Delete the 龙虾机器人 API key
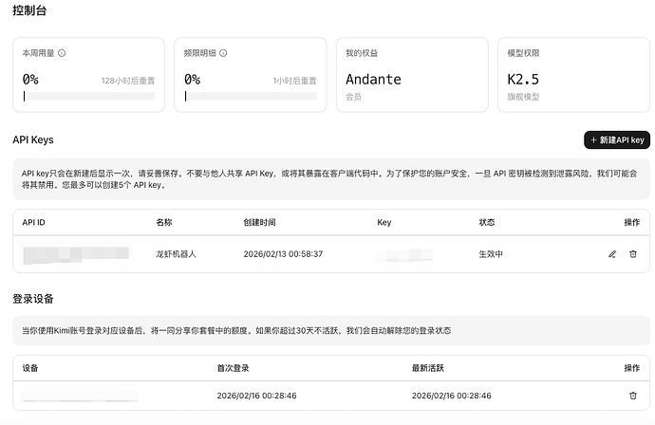Viewport: 655px width, 425px height. point(633,254)
